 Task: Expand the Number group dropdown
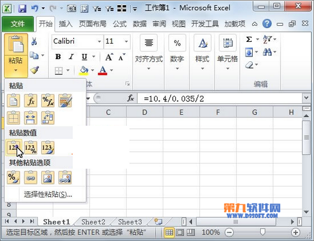[x=177, y=69]
